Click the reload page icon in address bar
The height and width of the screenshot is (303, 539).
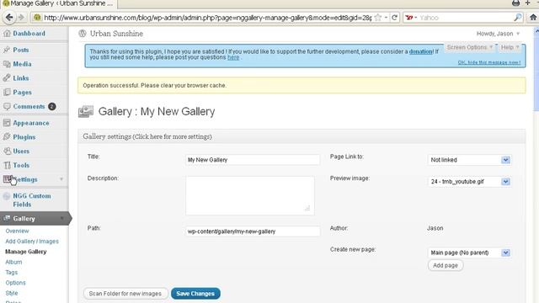click(395, 17)
